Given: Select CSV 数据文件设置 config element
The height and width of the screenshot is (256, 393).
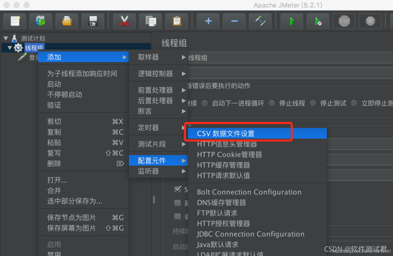Looking at the screenshot, I should tap(257, 134).
